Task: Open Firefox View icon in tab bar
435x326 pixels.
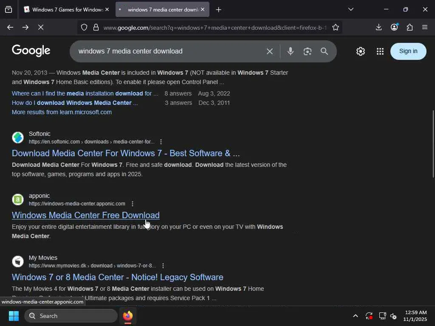Action: pyautogui.click(x=8, y=10)
